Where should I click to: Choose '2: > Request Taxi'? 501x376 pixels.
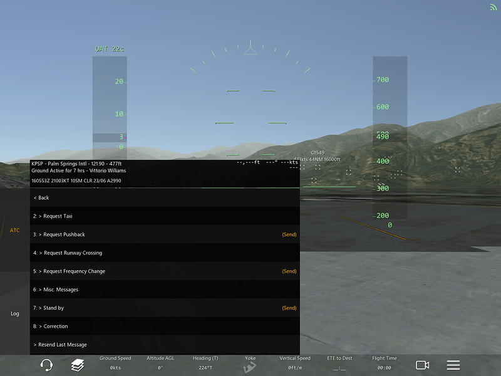click(x=165, y=216)
